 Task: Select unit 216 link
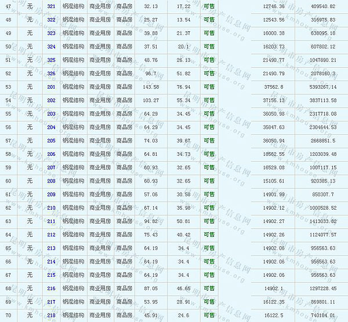click(51, 288)
